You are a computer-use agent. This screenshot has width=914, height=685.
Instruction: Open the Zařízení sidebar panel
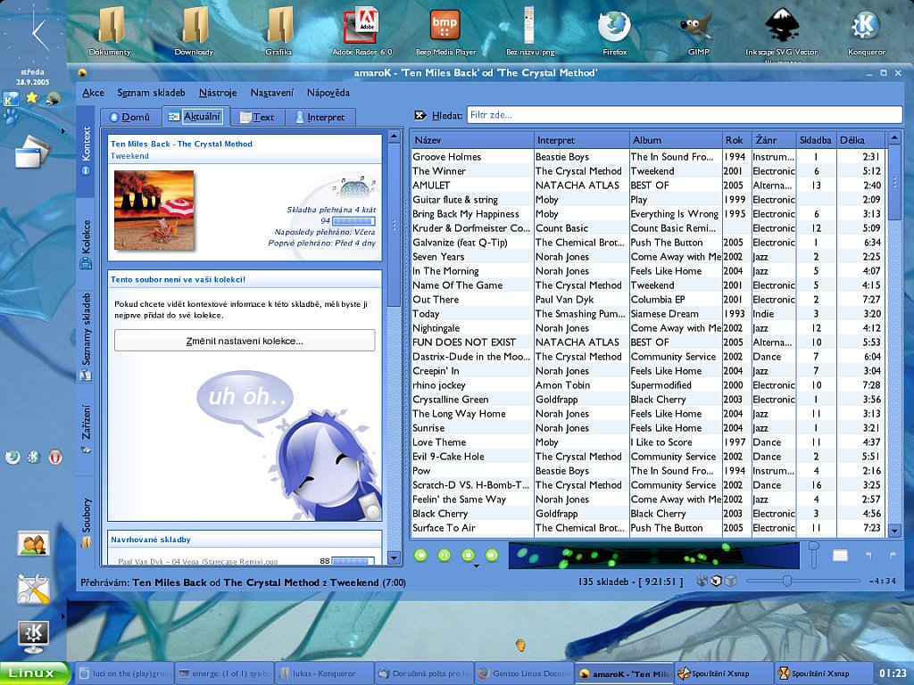[x=86, y=429]
